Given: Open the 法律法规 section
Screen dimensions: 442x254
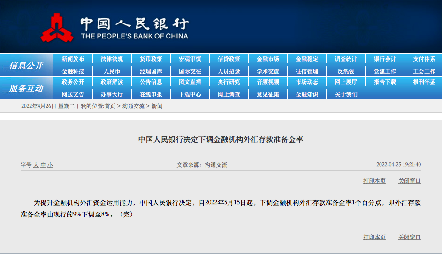Looking at the screenshot, I should click(112, 59).
